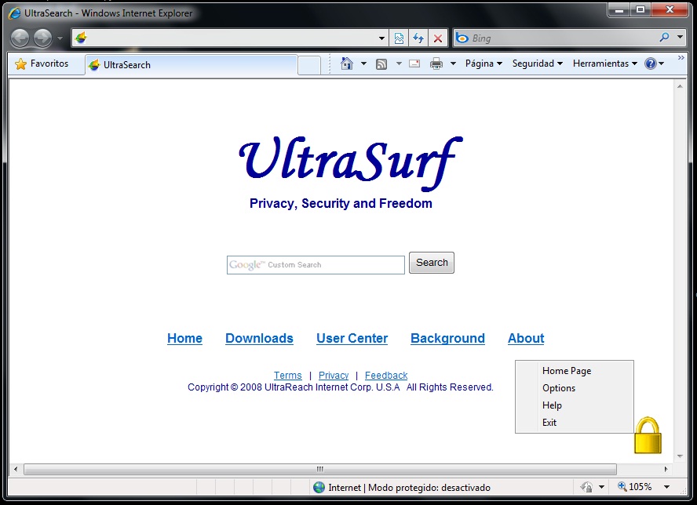
Task: Open the About link
Action: 526,339
